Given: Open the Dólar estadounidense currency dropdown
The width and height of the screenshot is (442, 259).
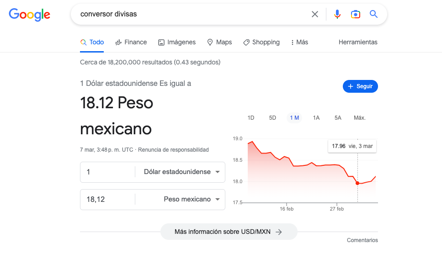Looking at the screenshot, I should coord(181,172).
